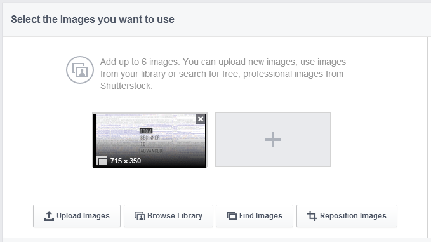Click the Browse Library picture icon
The image size is (431, 242).
(140, 216)
